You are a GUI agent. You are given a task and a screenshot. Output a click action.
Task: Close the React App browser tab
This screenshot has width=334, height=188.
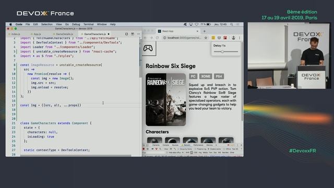click(197, 31)
